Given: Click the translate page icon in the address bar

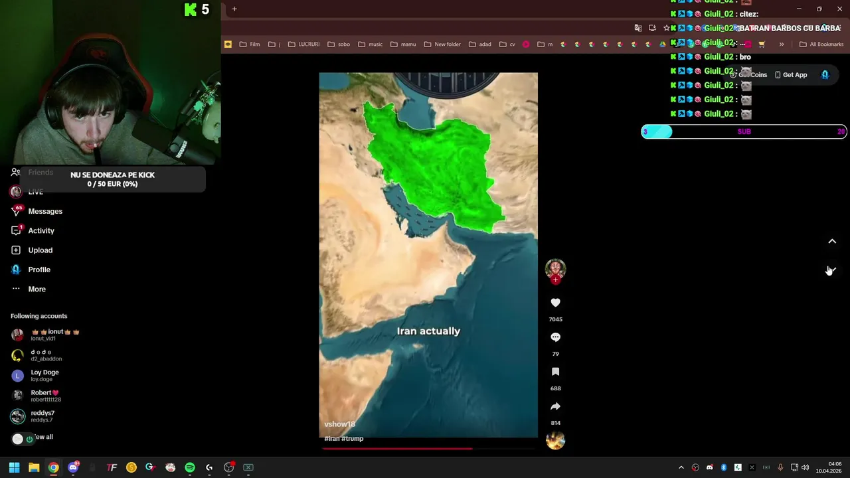Looking at the screenshot, I should (x=638, y=28).
